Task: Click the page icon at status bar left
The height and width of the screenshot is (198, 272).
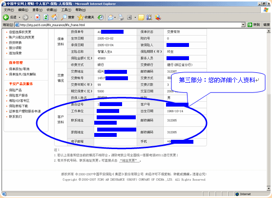Action: coord(4,194)
